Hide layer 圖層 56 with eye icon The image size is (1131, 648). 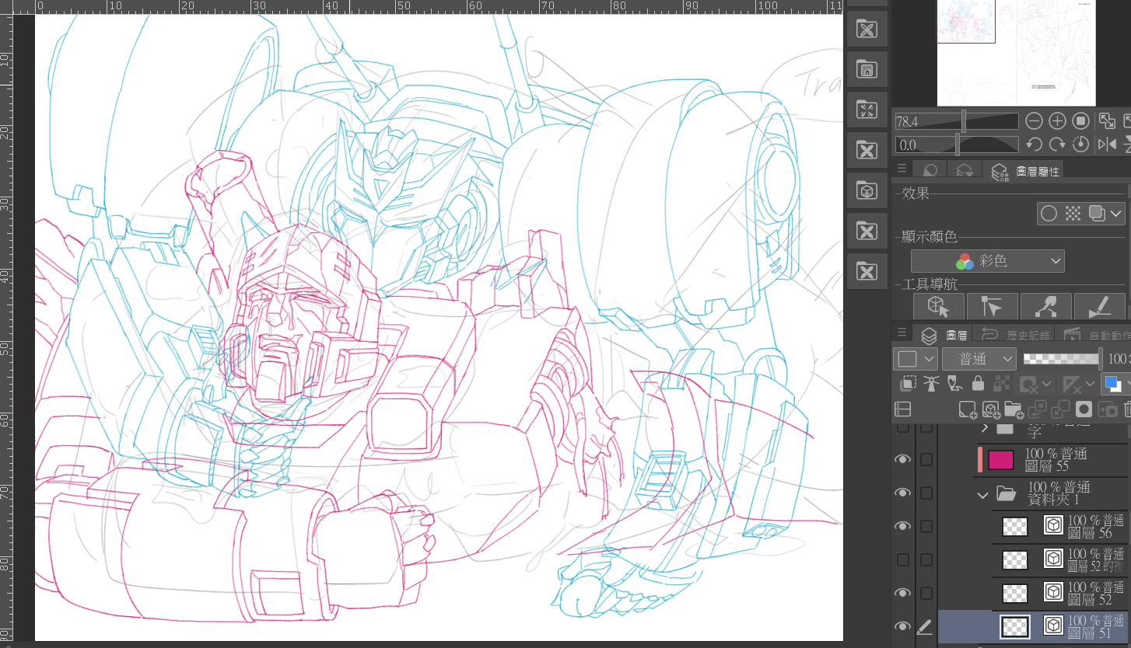(902, 526)
